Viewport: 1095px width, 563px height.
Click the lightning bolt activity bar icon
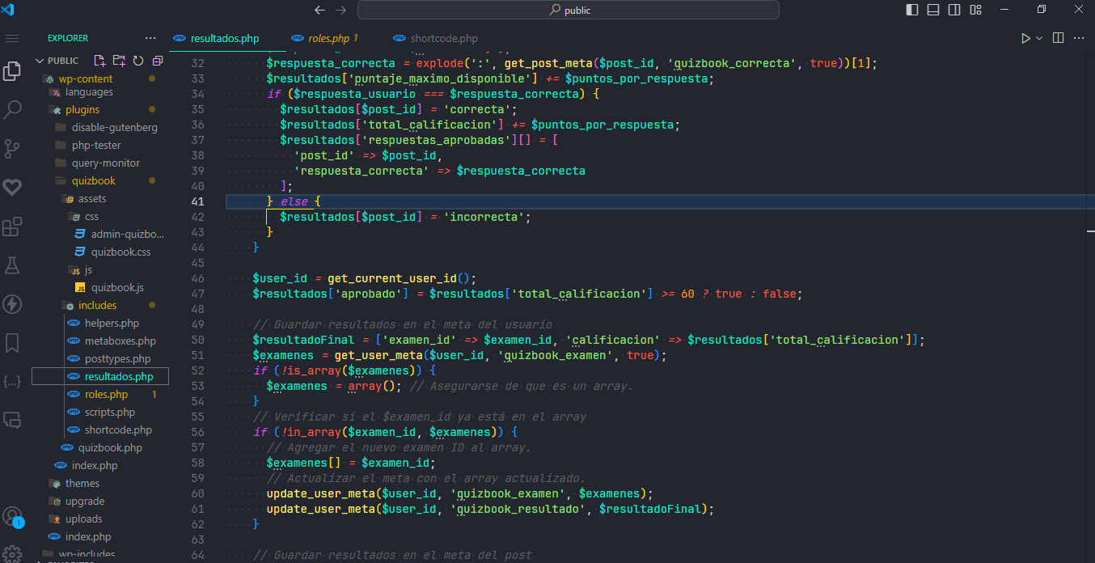point(12,304)
